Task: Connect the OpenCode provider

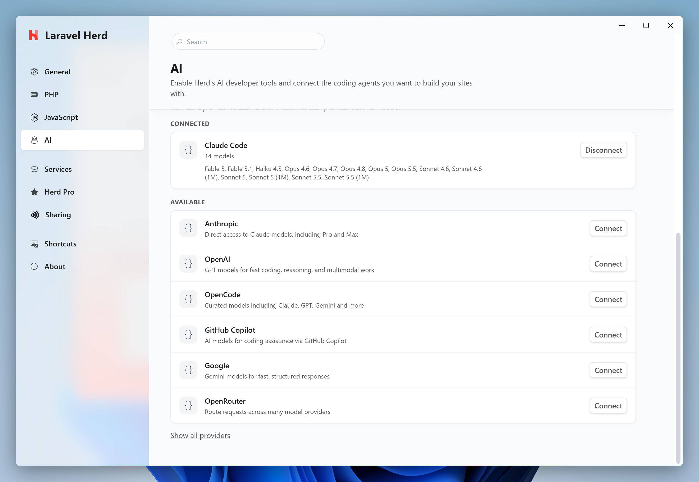Action: click(x=608, y=300)
